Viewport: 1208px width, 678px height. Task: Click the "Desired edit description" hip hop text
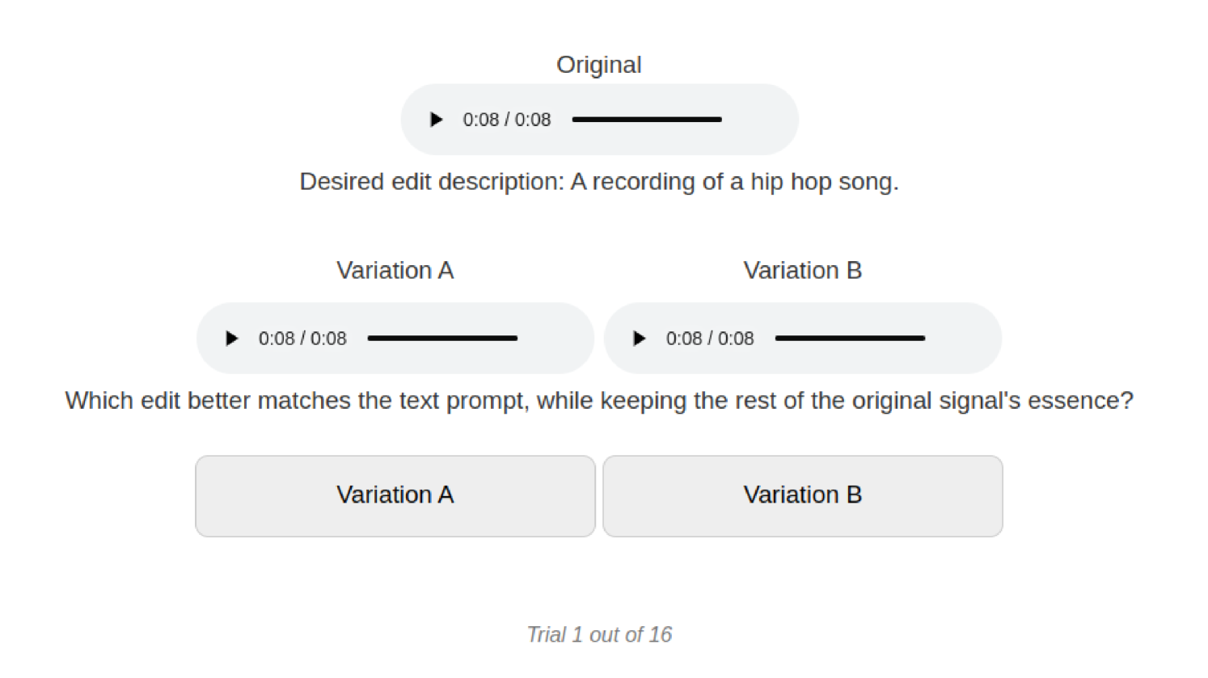tap(599, 182)
